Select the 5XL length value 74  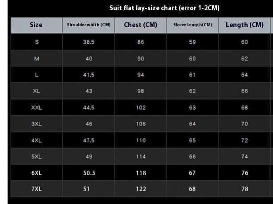point(244,156)
